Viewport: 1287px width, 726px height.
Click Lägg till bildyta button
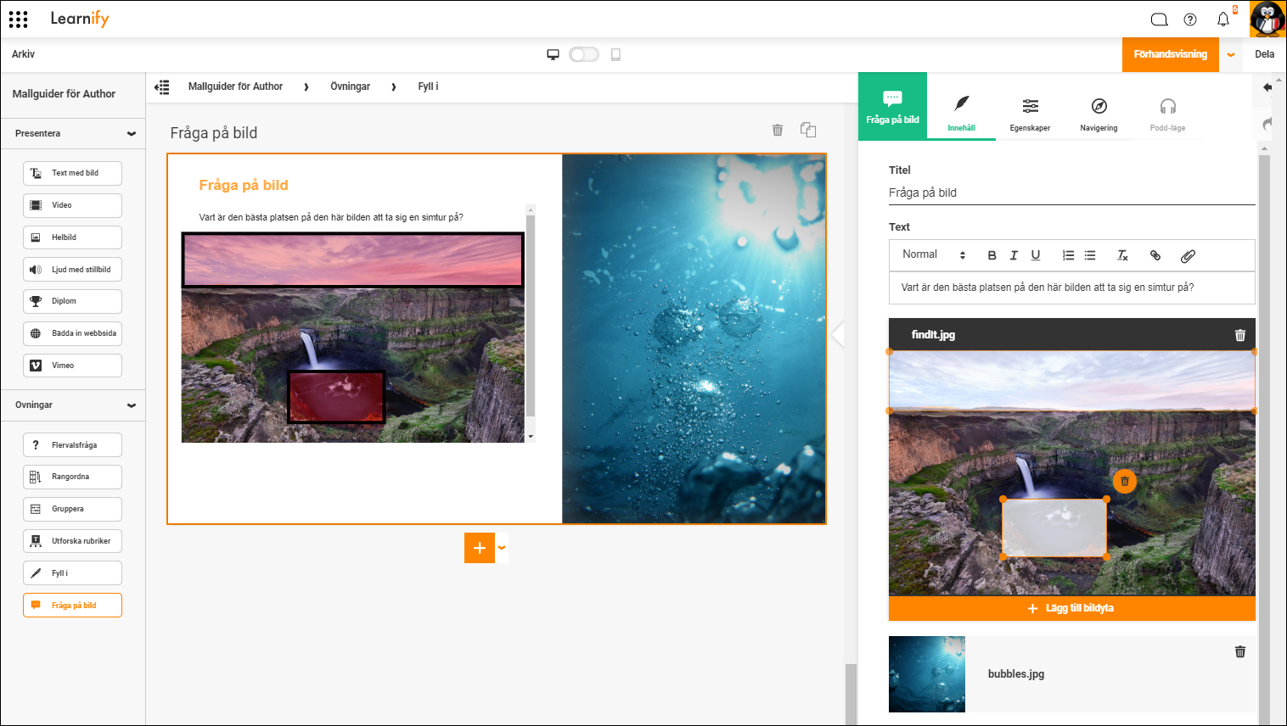click(x=1071, y=608)
